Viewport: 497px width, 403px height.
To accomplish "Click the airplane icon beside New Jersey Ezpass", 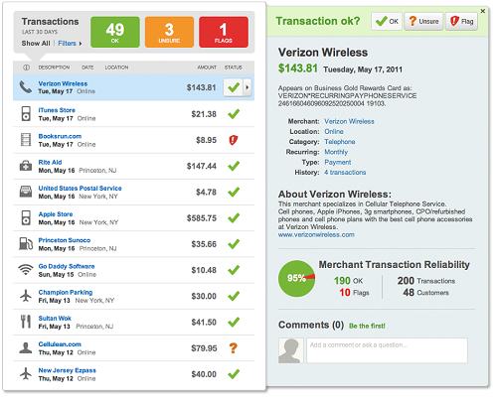I will pyautogui.click(x=26, y=374).
